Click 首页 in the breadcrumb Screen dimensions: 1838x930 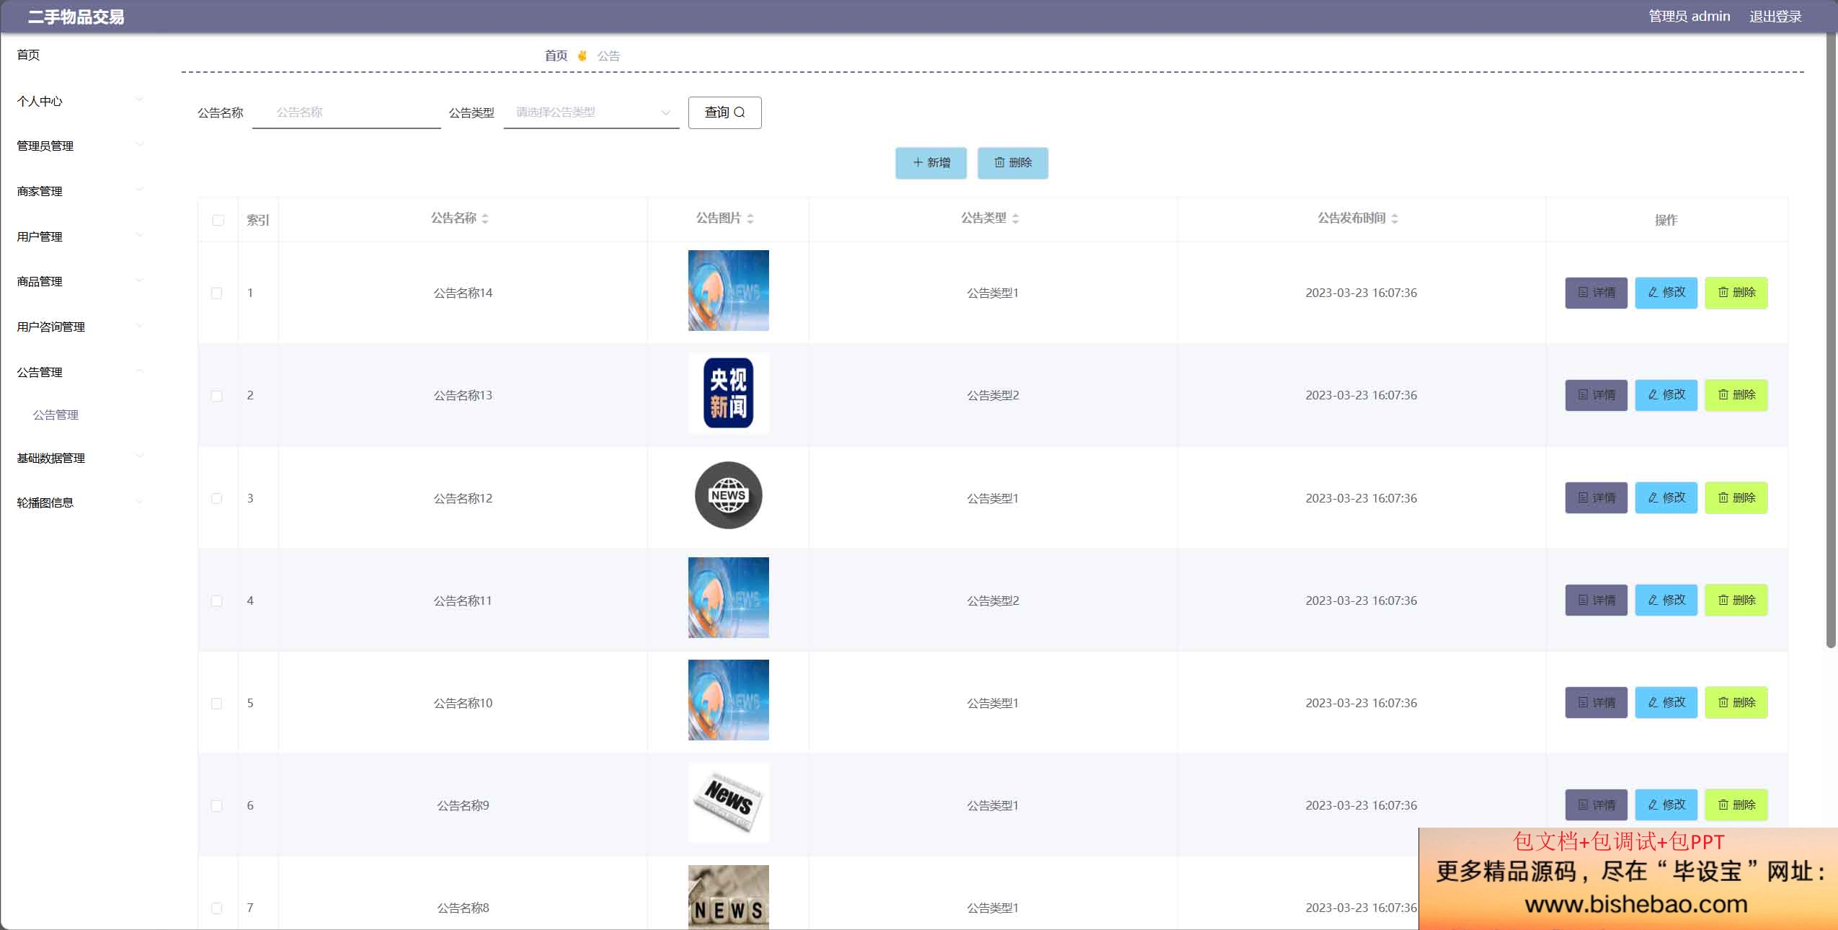coord(556,56)
